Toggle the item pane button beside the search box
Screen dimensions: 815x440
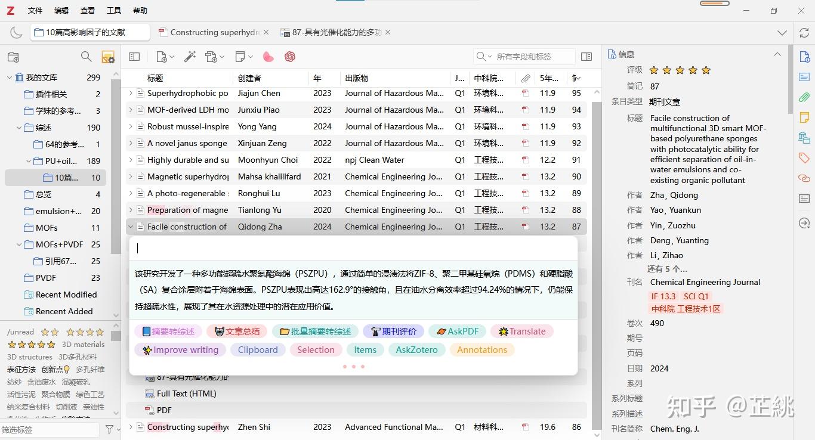coord(586,57)
